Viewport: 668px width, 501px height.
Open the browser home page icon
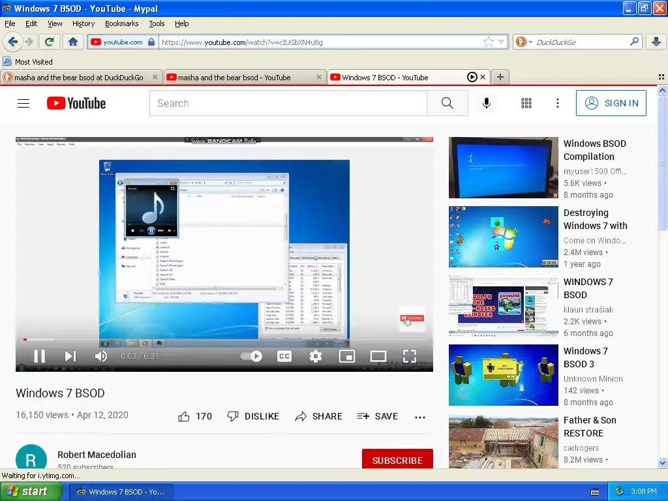[73, 42]
